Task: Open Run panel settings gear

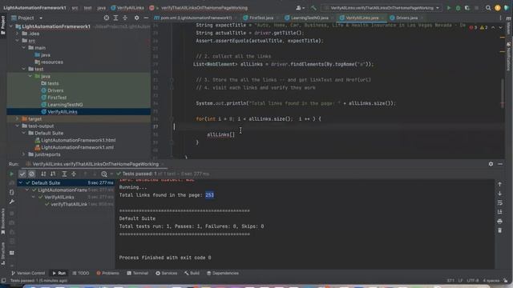Action: (491, 164)
